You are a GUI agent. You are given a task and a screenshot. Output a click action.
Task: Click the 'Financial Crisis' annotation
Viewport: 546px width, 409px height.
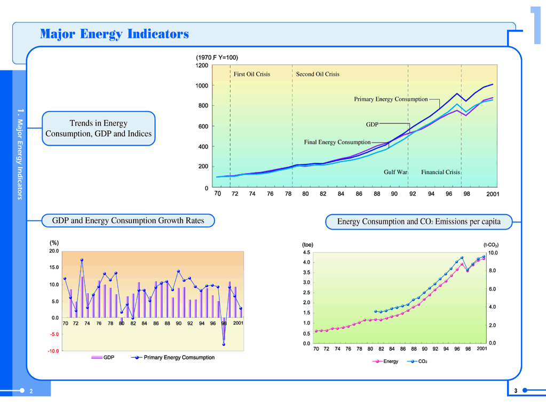point(440,172)
